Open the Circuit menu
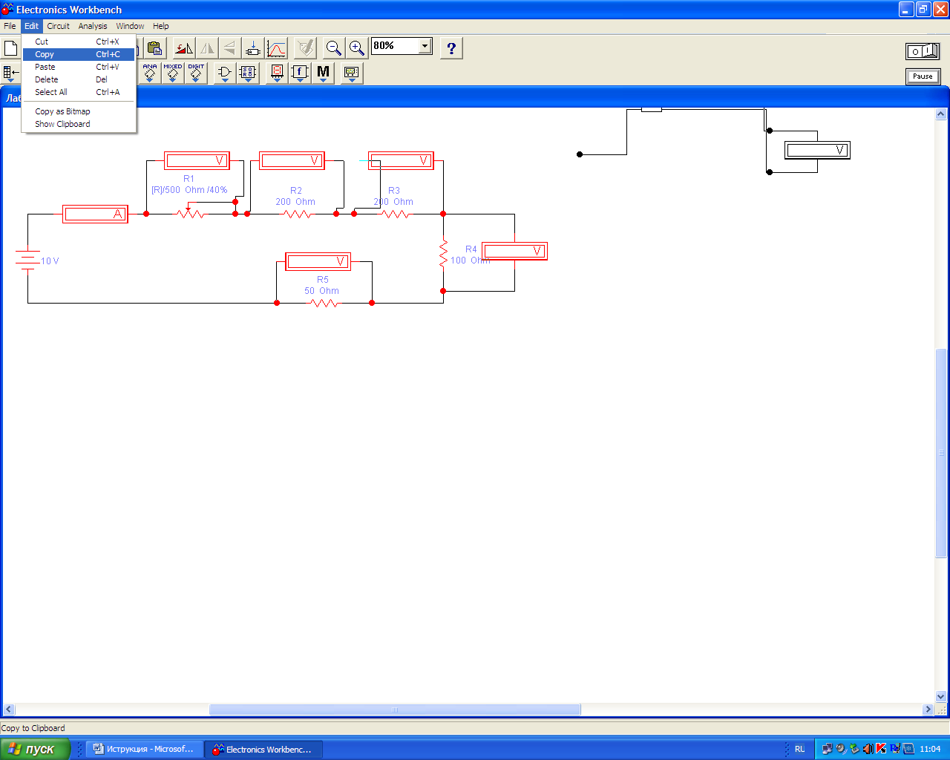This screenshot has width=950, height=760. coord(58,26)
